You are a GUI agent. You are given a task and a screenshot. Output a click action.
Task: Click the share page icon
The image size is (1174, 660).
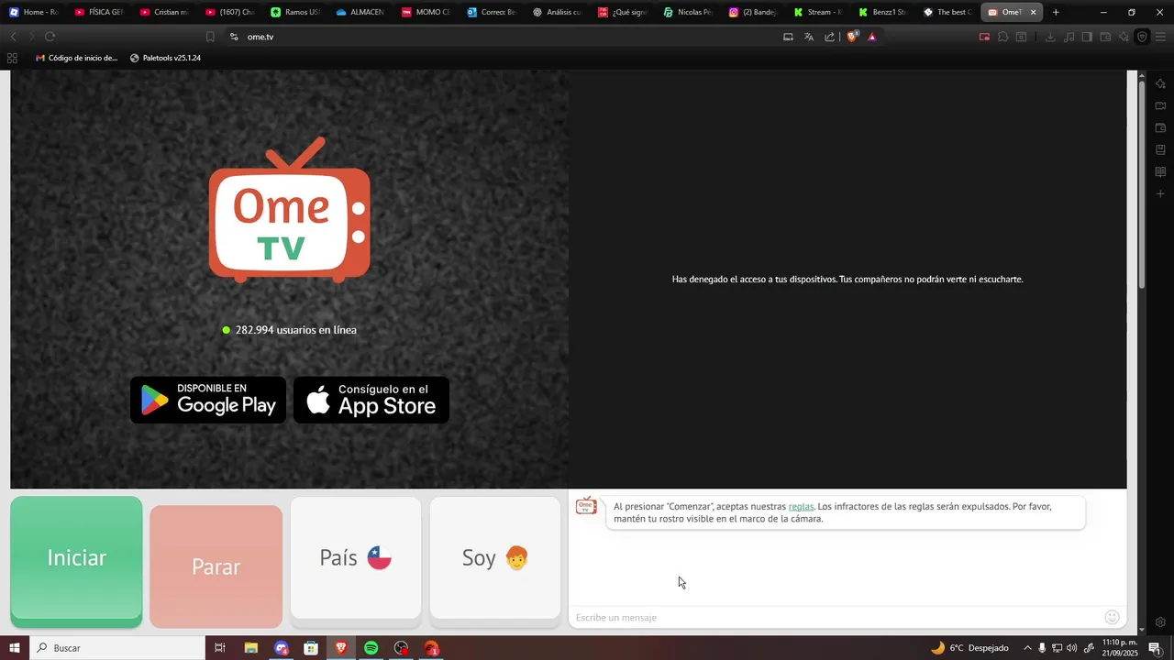(830, 37)
